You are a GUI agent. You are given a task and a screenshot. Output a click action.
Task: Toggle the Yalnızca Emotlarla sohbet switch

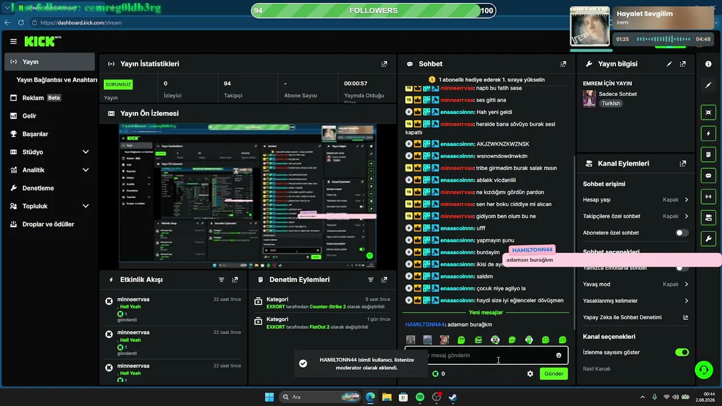pyautogui.click(x=682, y=268)
